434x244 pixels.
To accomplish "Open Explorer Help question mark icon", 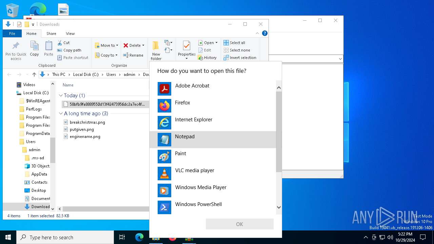I will point(265,33).
